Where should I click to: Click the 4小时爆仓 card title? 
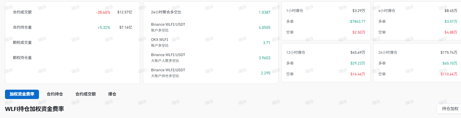click(x=387, y=11)
